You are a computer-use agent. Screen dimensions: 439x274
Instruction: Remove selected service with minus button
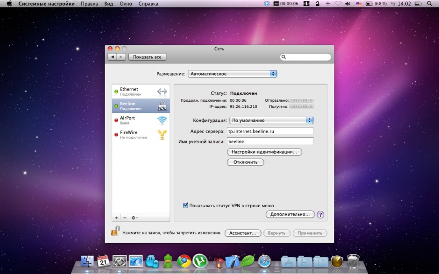(x=125, y=218)
